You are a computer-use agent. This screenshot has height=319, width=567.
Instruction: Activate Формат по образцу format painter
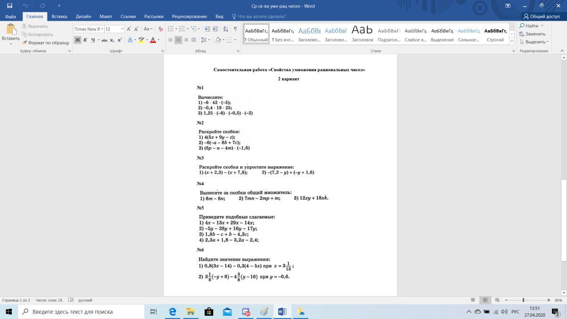pyautogui.click(x=45, y=42)
